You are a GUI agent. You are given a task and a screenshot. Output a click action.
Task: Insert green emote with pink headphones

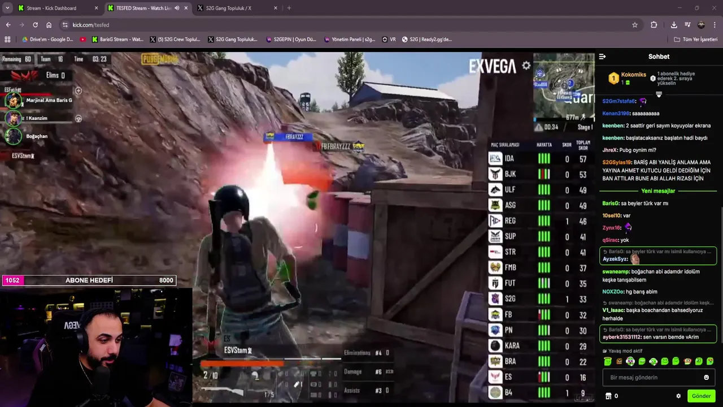click(x=630, y=361)
